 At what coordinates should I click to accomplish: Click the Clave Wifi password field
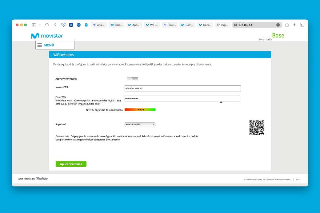[182, 98]
